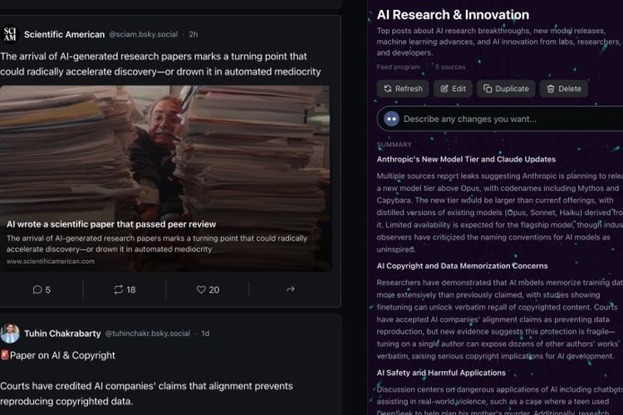Open the www.scientificamerican.com link

(51, 261)
